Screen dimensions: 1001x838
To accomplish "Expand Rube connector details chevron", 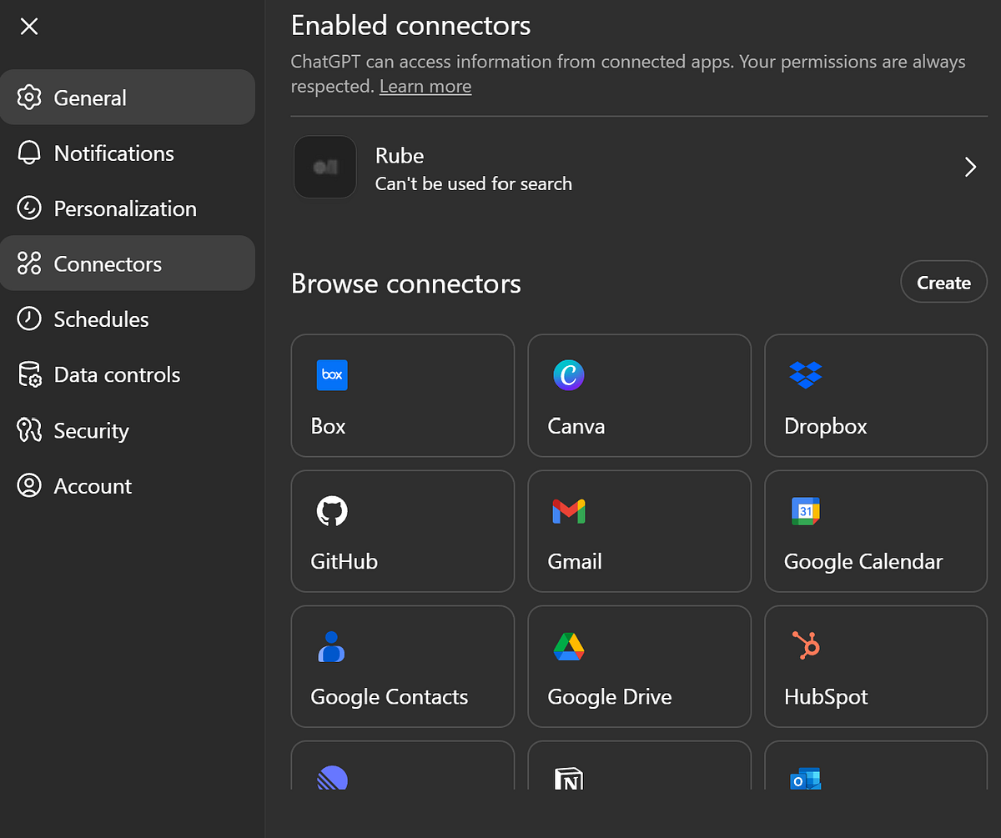I will [x=970, y=168].
